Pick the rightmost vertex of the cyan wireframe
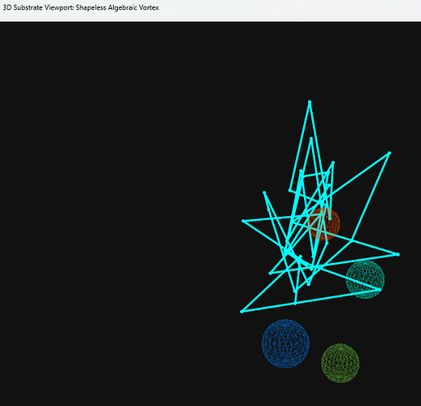 pyautogui.click(x=398, y=254)
